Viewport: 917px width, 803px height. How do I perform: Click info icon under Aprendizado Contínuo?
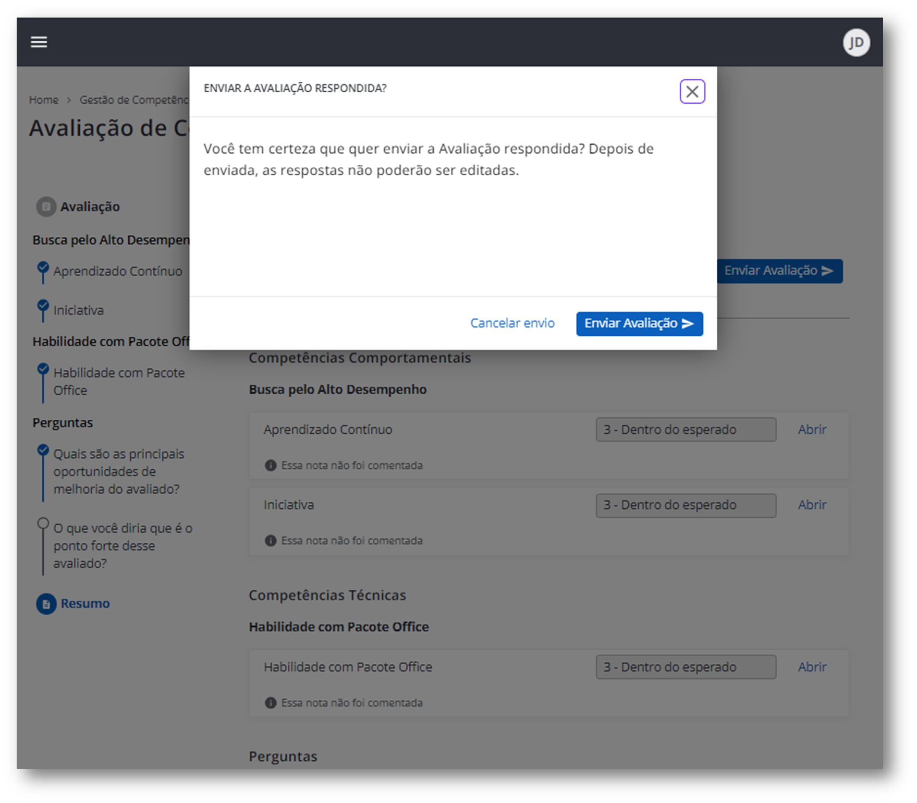click(271, 466)
